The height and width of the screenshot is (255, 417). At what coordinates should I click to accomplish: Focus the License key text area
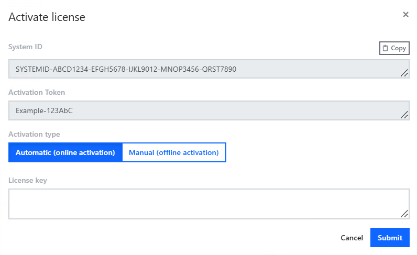pyautogui.click(x=209, y=204)
